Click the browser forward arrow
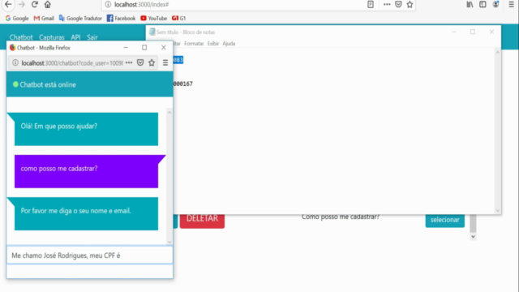519x292 pixels. click(x=22, y=4)
